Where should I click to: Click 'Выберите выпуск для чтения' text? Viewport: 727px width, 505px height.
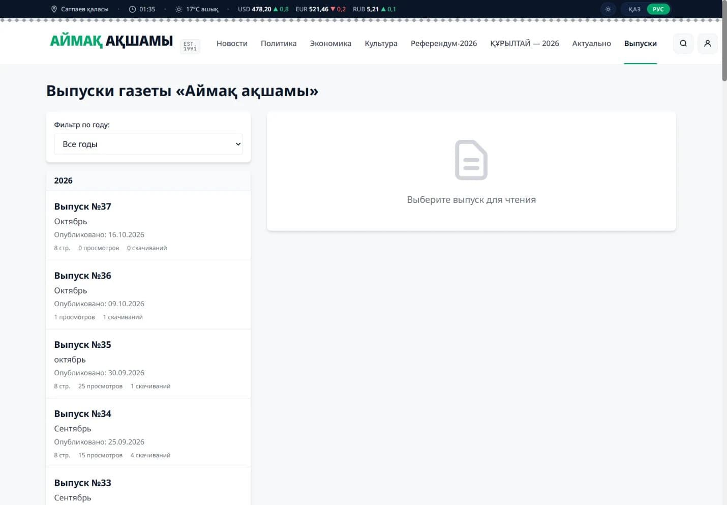tap(471, 200)
